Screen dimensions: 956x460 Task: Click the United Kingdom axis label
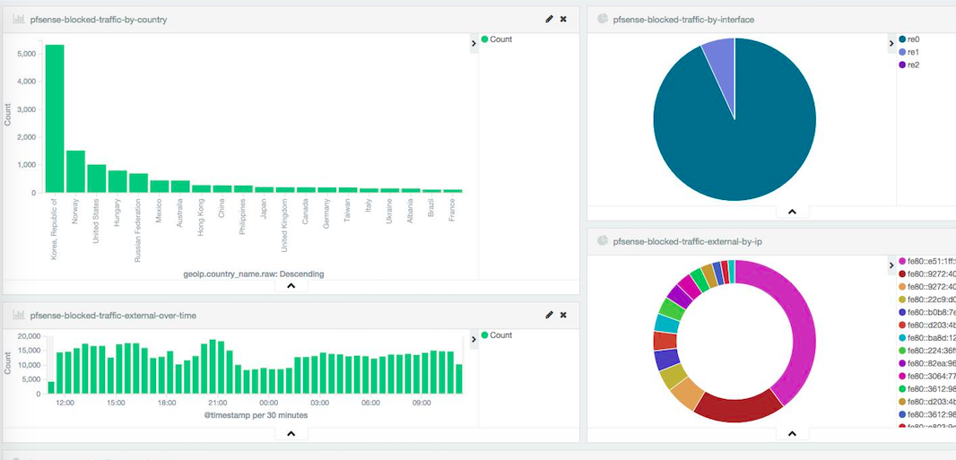[284, 224]
